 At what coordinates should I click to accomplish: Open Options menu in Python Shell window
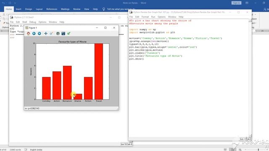point(42,22)
